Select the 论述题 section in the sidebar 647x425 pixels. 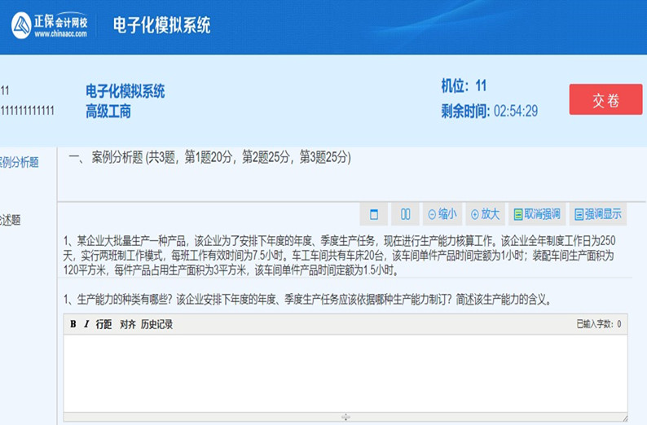point(11,219)
